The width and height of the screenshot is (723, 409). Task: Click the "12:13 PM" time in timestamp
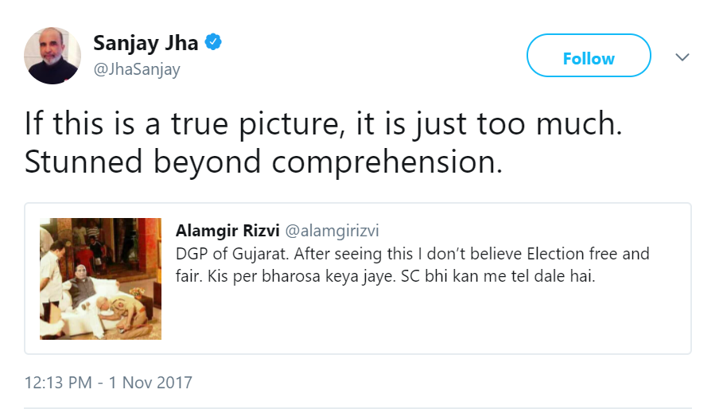57,383
